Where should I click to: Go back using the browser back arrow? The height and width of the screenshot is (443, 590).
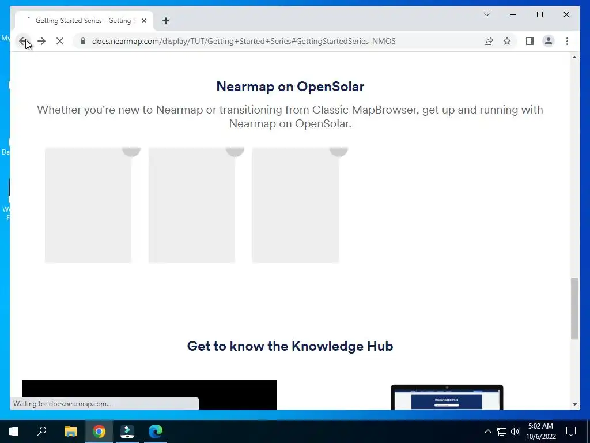23,41
